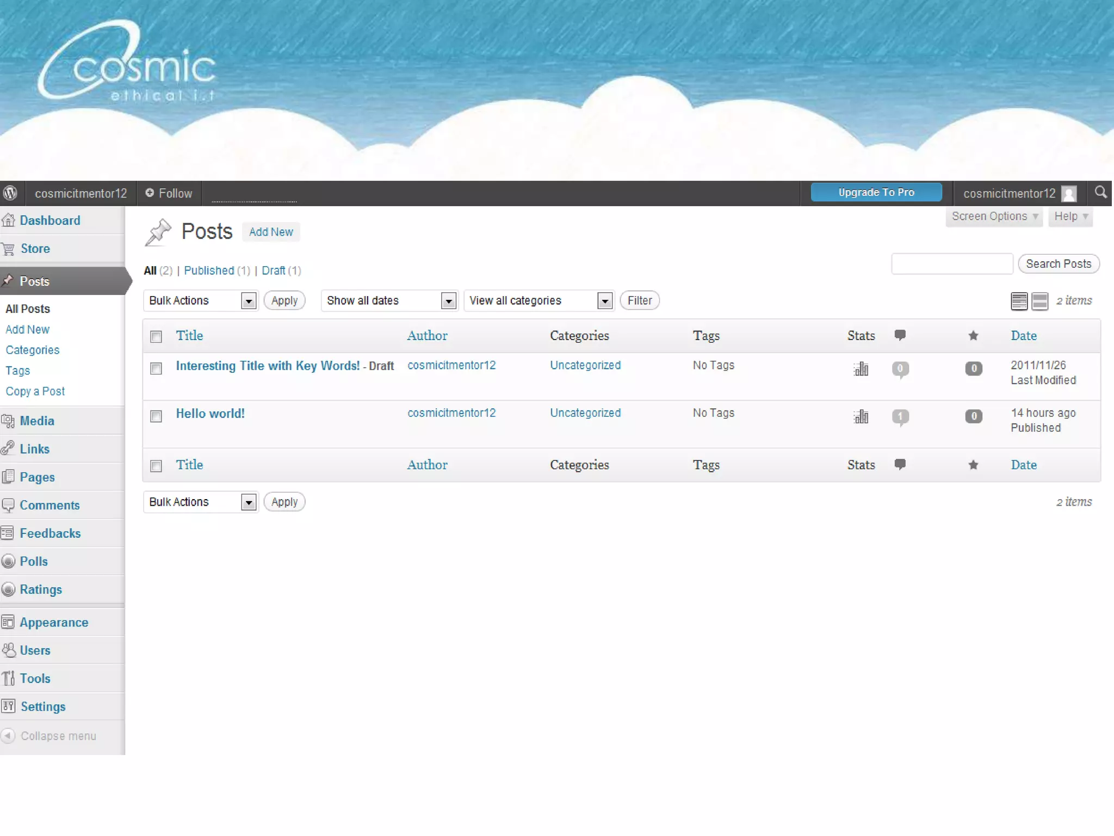
Task: Collapse the sidebar menu arrow icon
Action: coord(8,736)
